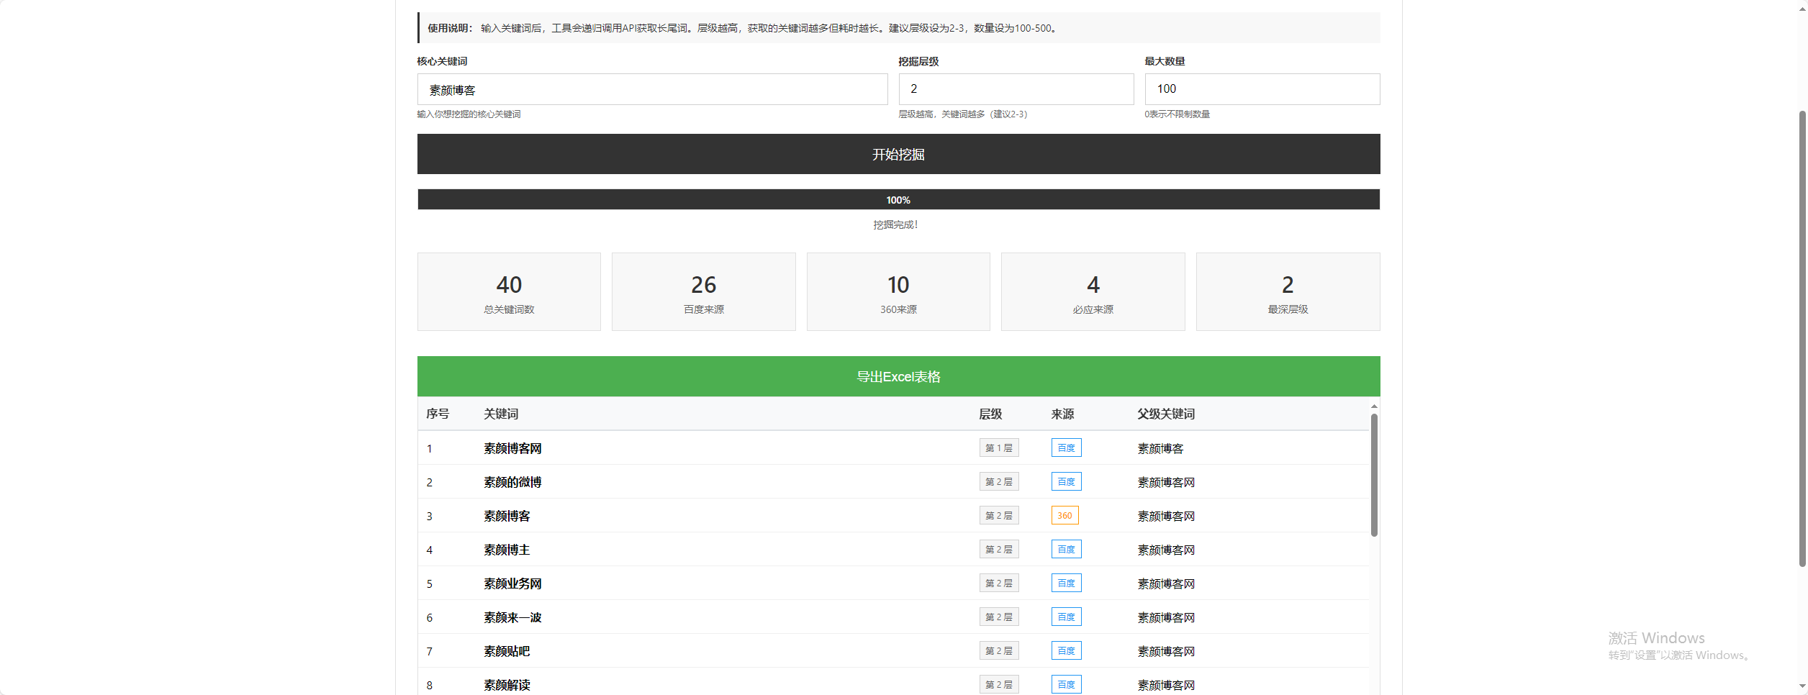This screenshot has height=695, width=1808.
Task: Click the 百度 badge for 素颜贴吧
Action: tap(1066, 650)
